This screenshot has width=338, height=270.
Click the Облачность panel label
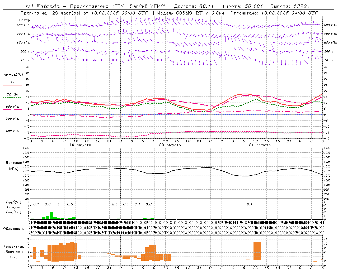[x=13, y=229]
